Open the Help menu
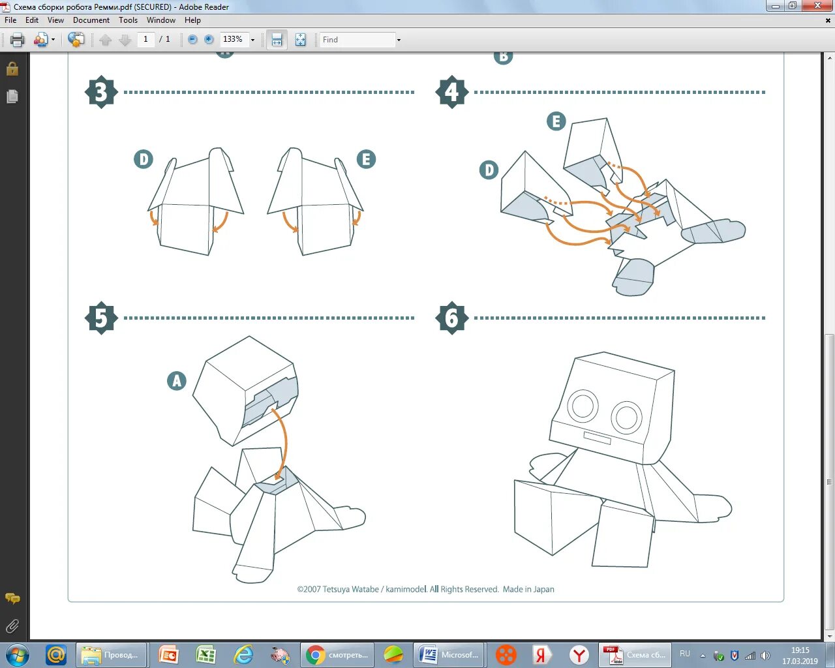 (192, 20)
